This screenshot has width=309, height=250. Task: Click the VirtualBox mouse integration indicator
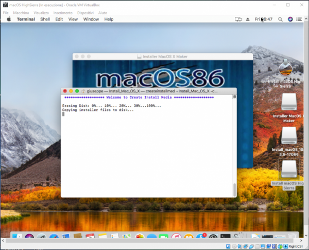click(280, 246)
